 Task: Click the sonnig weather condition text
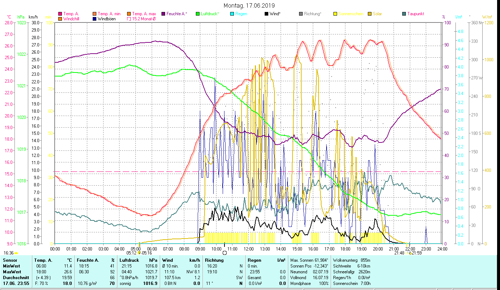[126, 283]
